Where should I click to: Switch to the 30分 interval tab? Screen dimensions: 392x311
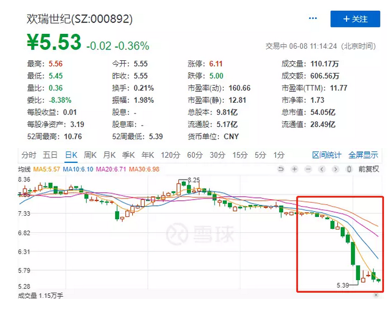pyautogui.click(x=217, y=155)
